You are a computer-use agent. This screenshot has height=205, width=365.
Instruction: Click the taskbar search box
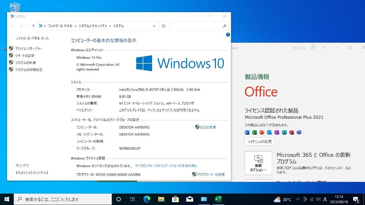[63, 199]
